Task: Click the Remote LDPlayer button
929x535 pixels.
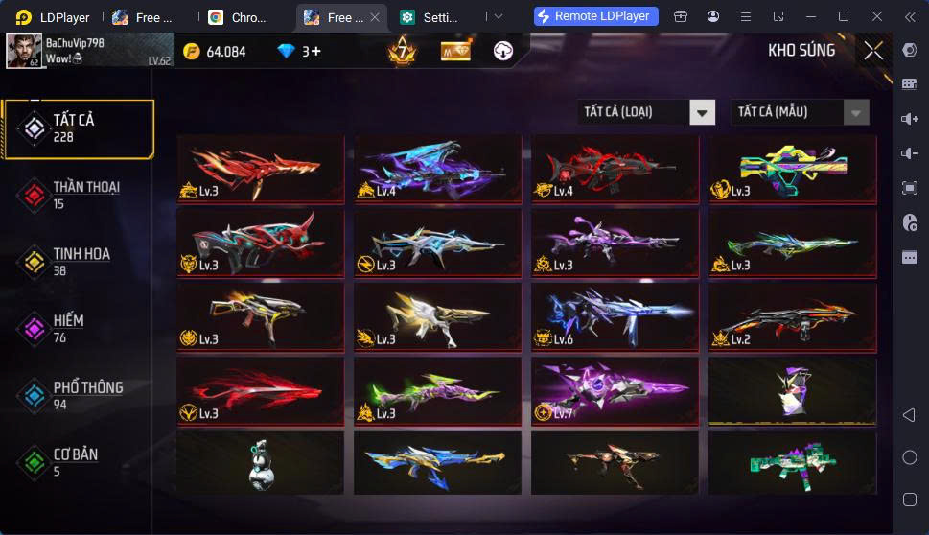Action: [x=596, y=16]
